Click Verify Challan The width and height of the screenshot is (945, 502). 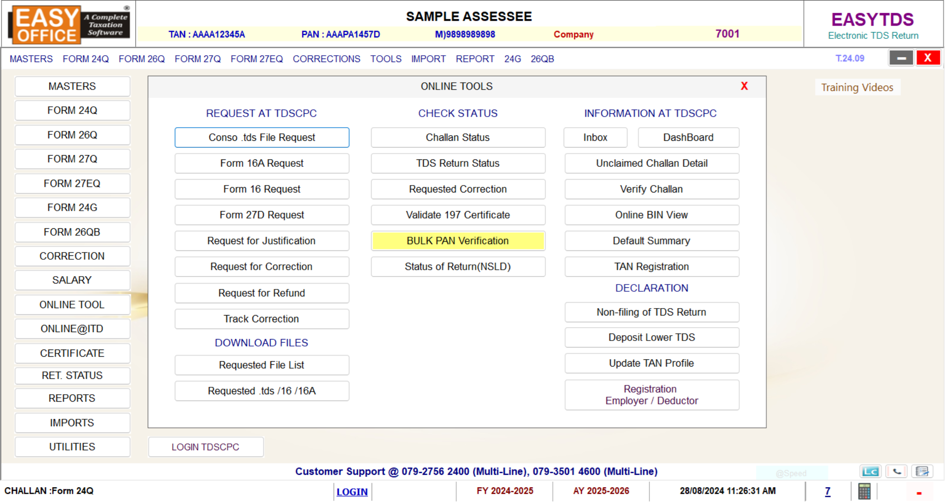point(652,189)
